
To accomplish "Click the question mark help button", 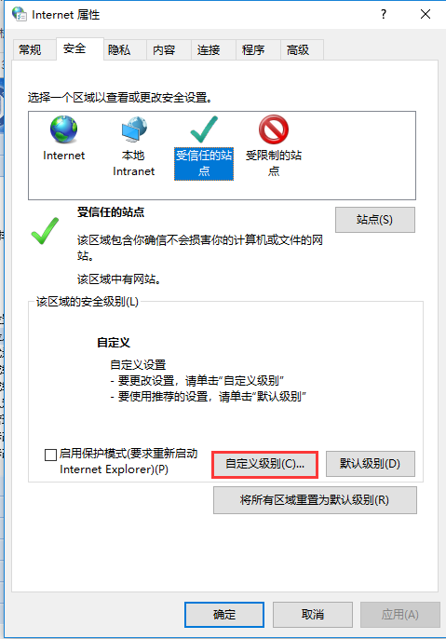I will (384, 14).
